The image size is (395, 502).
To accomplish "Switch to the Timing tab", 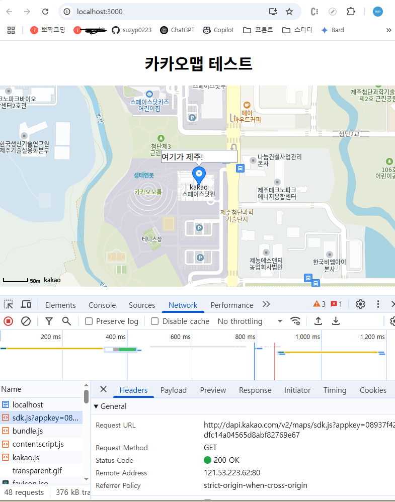I will 335,390.
